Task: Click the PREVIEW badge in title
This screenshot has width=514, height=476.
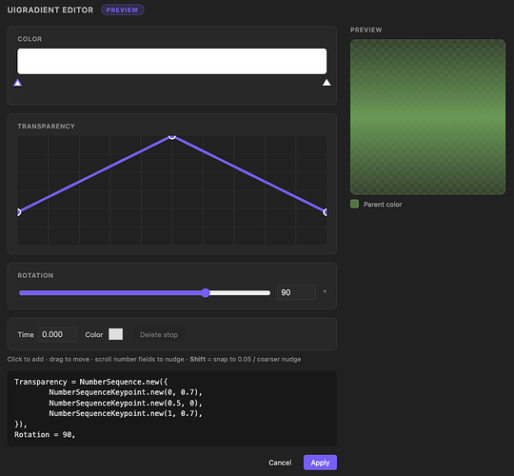Action: [x=122, y=10]
